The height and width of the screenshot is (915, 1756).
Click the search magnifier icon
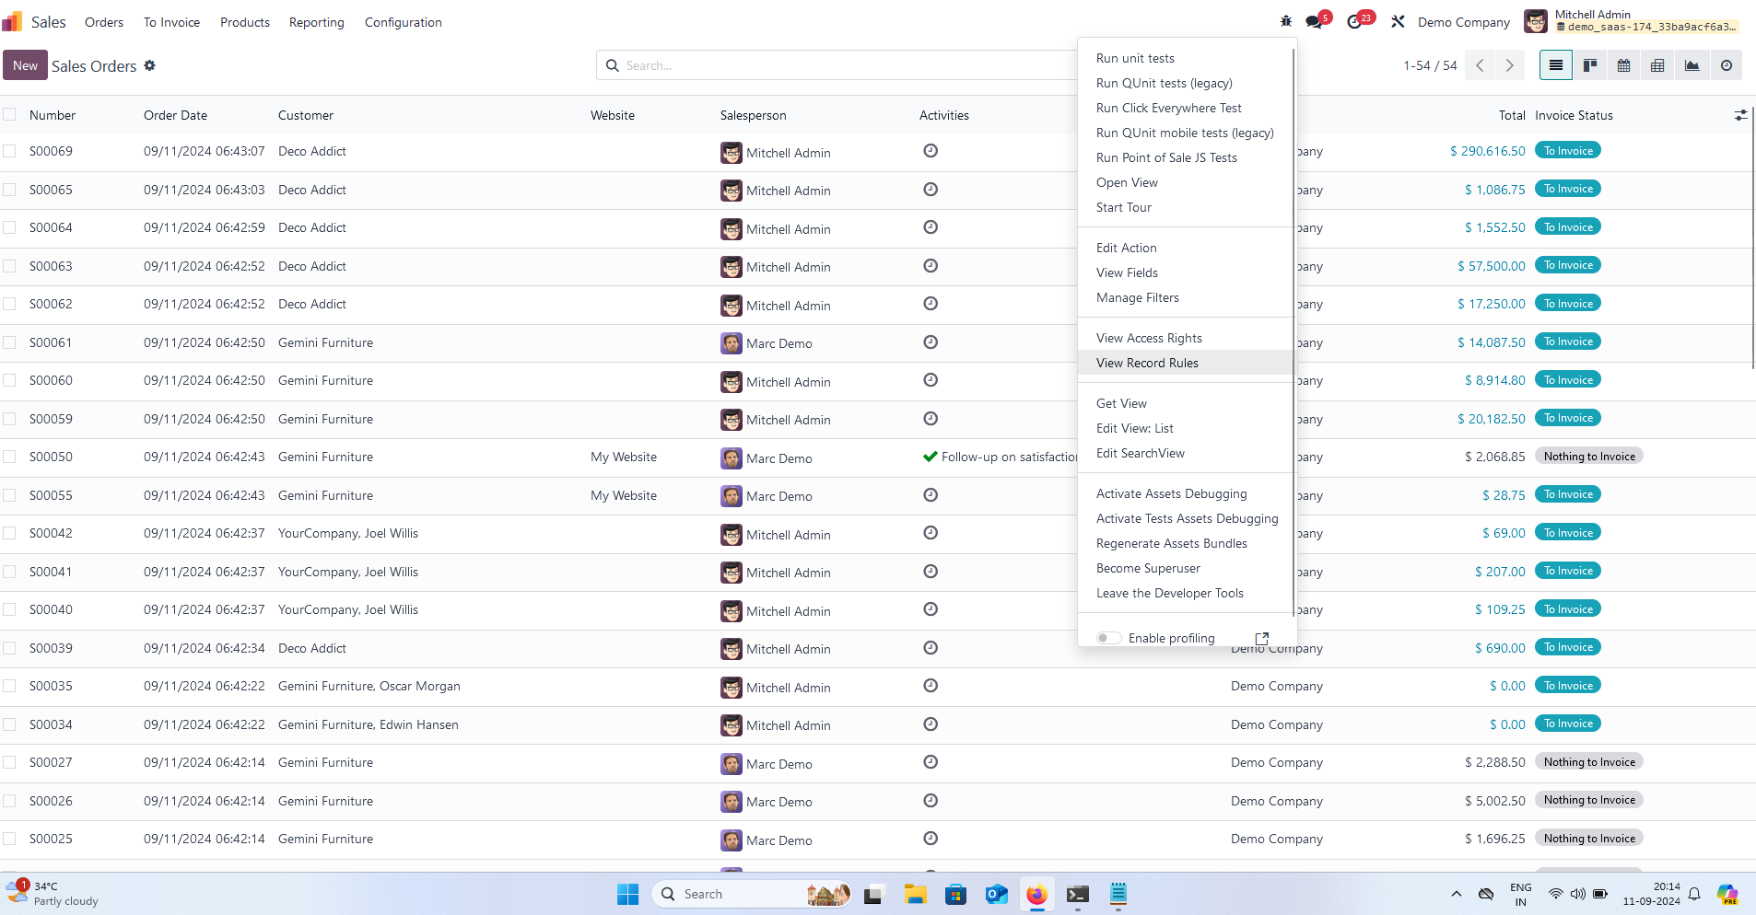613,65
